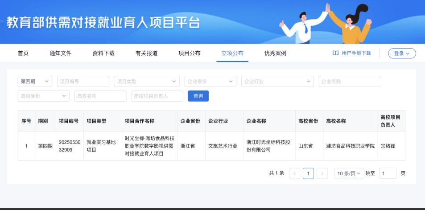The height and width of the screenshot is (210, 425).
Task: Expand the 企业省份 dropdown
Action: coord(210,82)
